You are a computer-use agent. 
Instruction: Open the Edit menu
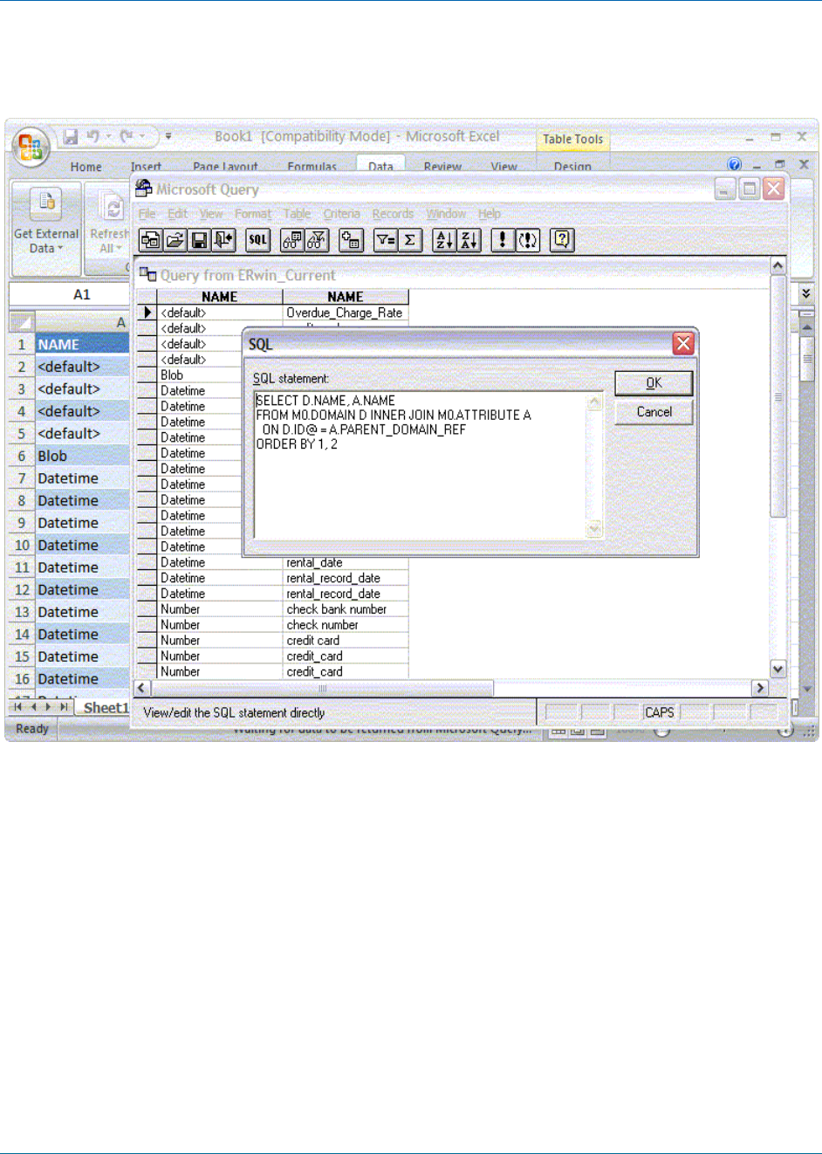177,214
